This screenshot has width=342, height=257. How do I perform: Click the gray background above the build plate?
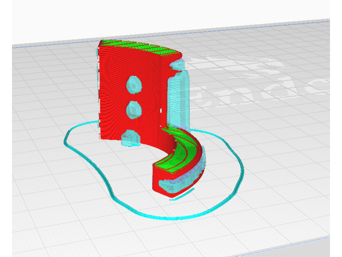point(163,14)
